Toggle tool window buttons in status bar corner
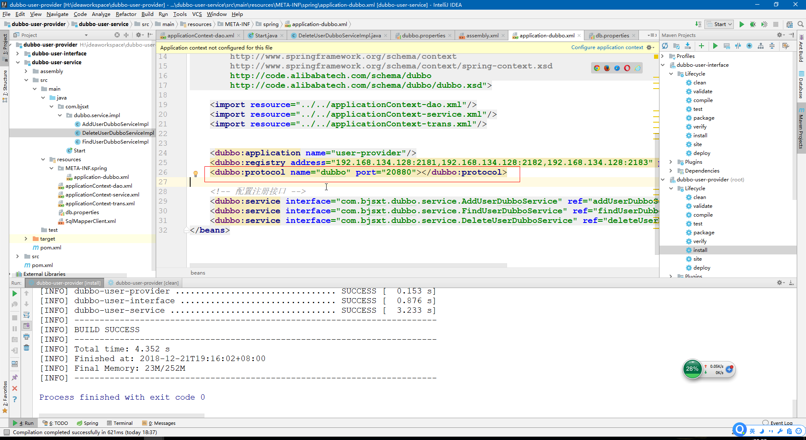 point(6,432)
